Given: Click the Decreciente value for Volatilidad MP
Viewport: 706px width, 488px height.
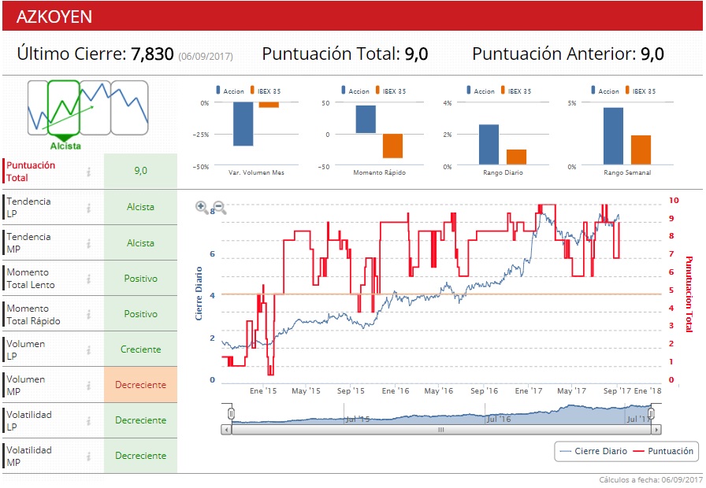Looking at the screenshot, I should (x=140, y=456).
